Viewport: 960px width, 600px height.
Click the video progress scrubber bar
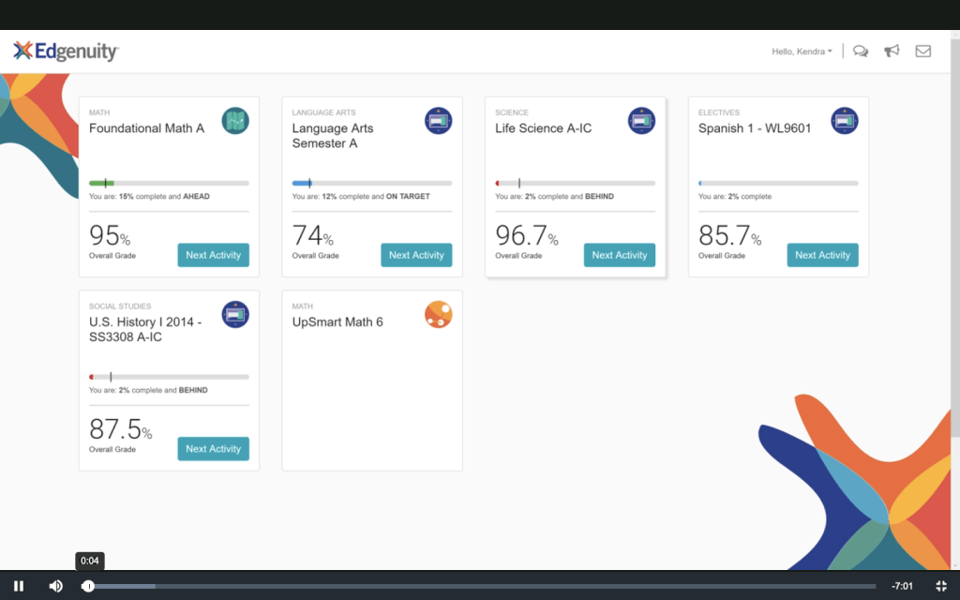pos(469,586)
